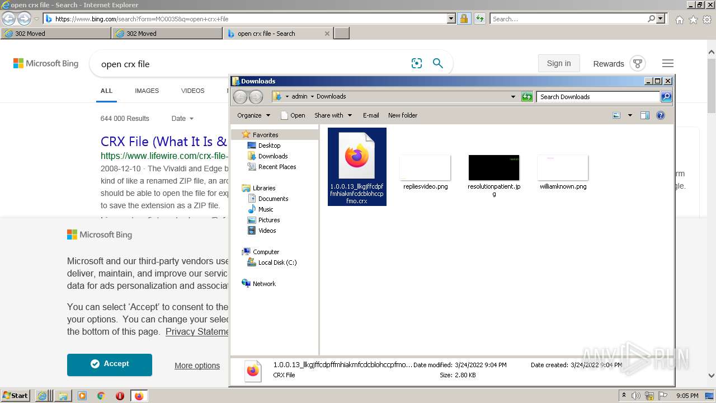Select Network in navigation pane
The image size is (716, 403).
click(264, 284)
